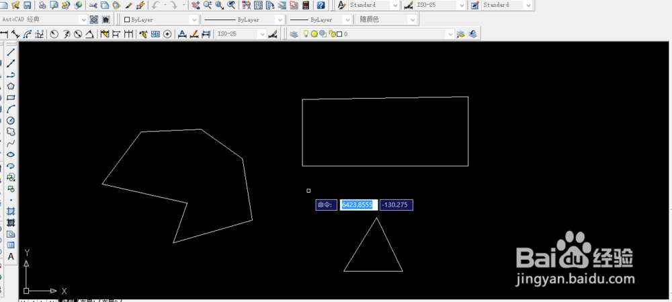Image resolution: width=672 pixels, height=302 pixels.
Task: Open the QuickCalc calculator
Action: click(x=305, y=5)
